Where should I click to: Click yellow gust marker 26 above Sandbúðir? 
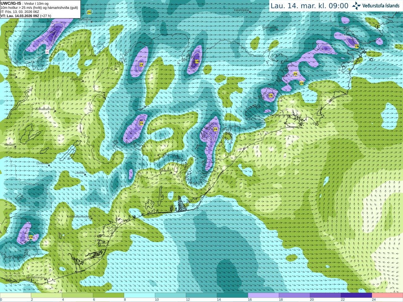(89, 12)
